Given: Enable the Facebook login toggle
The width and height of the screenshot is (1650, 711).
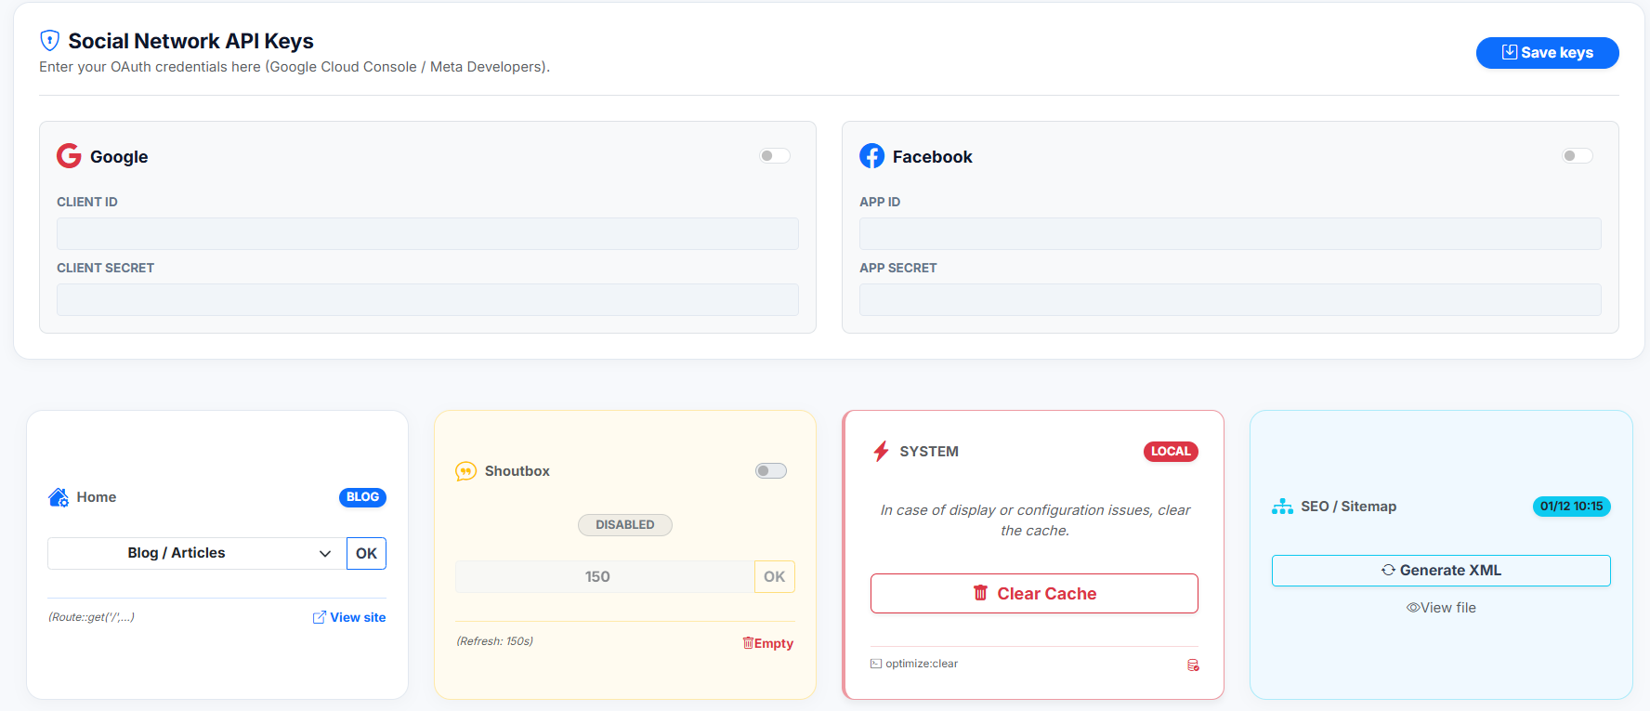Looking at the screenshot, I should 1578,156.
